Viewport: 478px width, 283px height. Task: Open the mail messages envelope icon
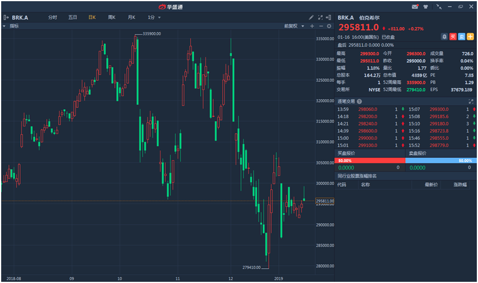[415, 7]
